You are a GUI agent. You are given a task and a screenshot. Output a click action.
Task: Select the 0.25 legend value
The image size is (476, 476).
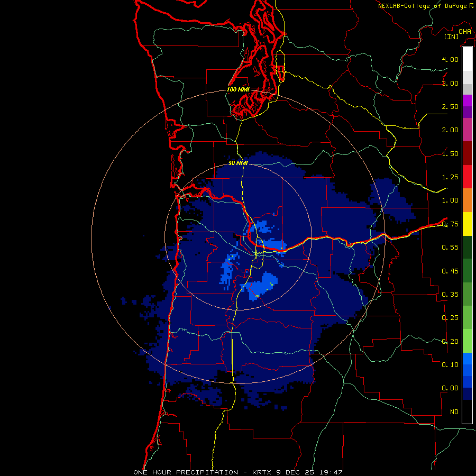(450, 318)
